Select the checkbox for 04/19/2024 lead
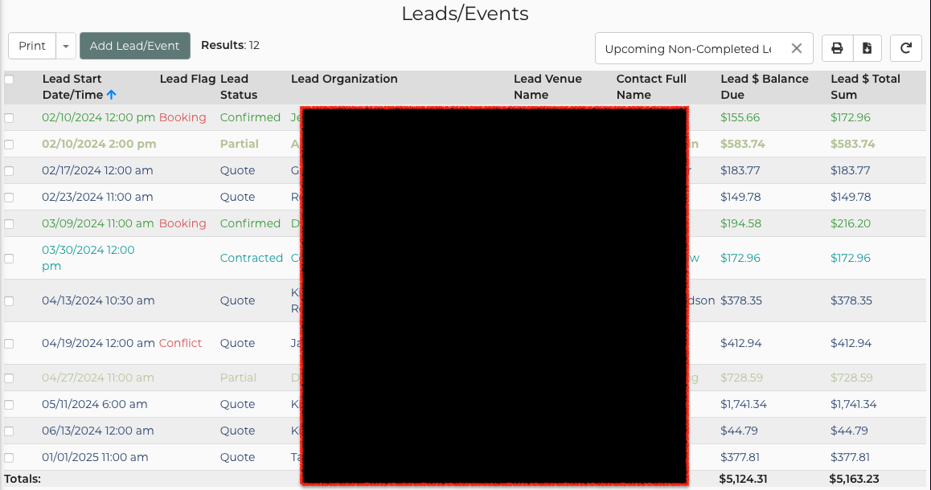Viewport: 931px width, 490px height. point(9,344)
